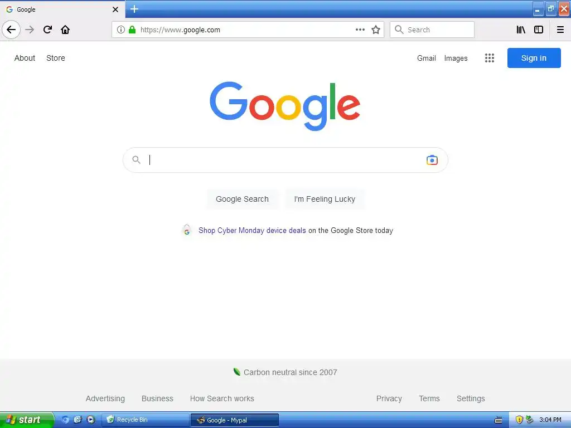Open the Settings footer menu
Screen dimensions: 571x428
(x=471, y=398)
